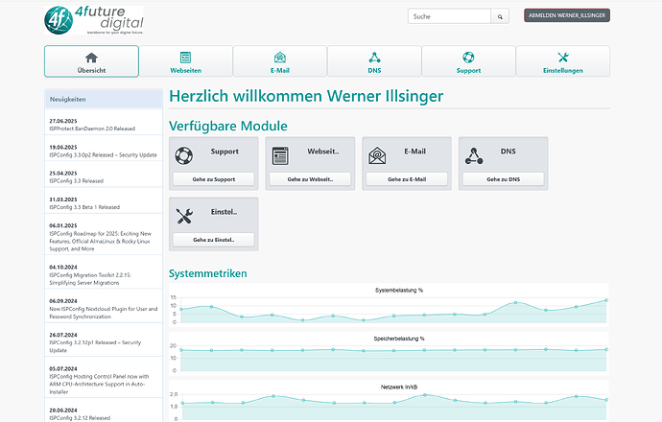Open the DNS navigation tab
This screenshot has height=422, width=662.
[x=374, y=61]
